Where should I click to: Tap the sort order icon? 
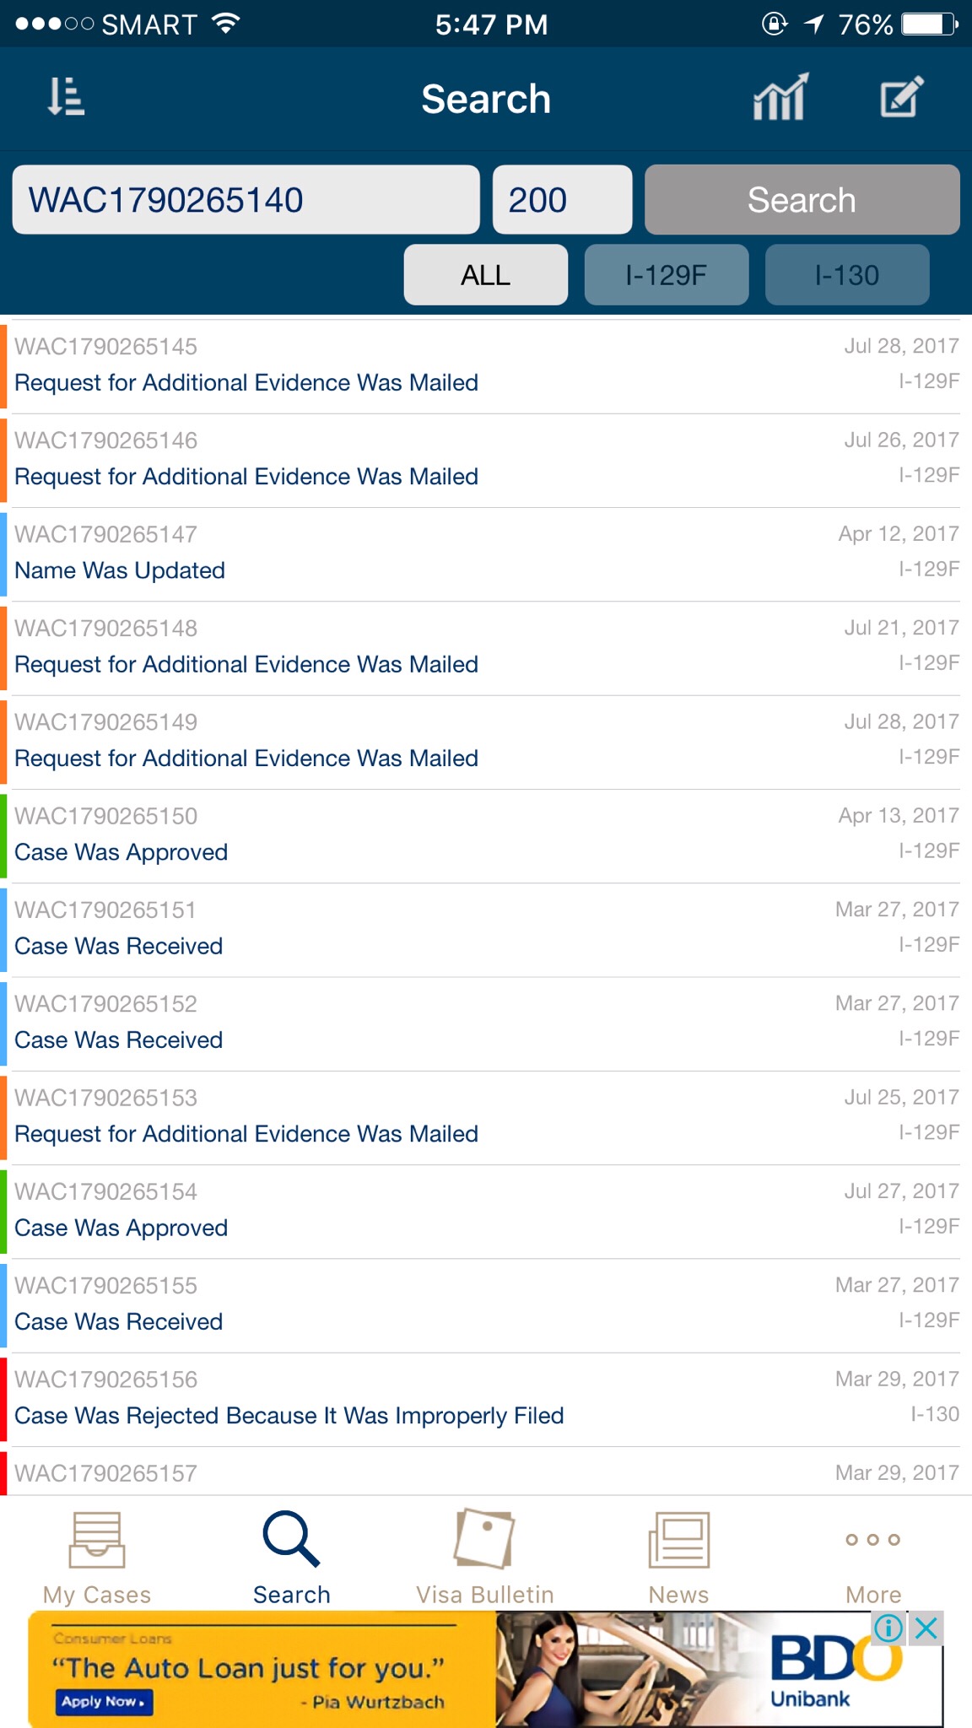[66, 96]
